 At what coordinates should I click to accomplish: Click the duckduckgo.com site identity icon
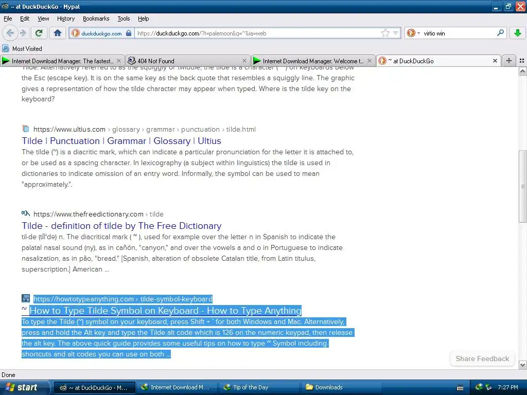point(76,33)
